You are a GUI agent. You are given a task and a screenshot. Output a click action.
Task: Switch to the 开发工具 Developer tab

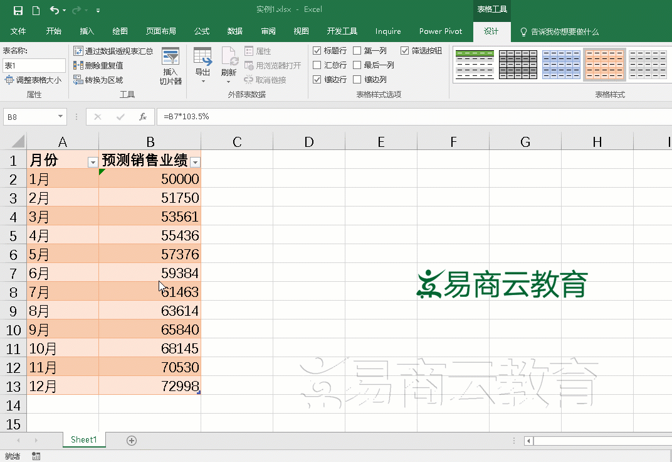(342, 31)
